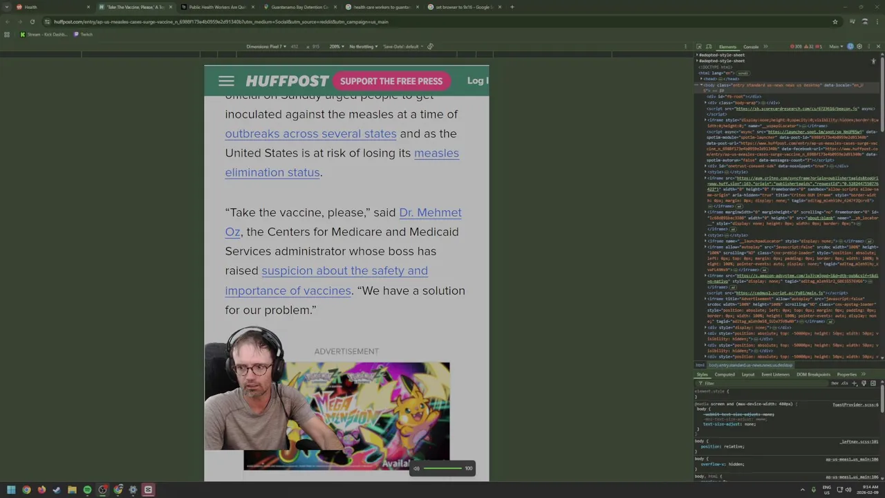885x498 pixels.
Task: Click the HuffPost logo
Action: (287, 81)
